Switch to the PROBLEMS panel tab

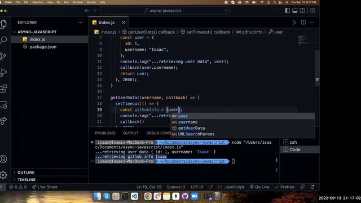click(105, 133)
